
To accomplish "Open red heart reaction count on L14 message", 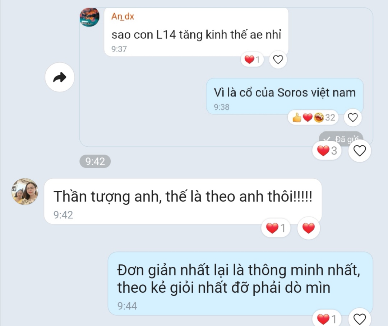I will click(x=252, y=60).
